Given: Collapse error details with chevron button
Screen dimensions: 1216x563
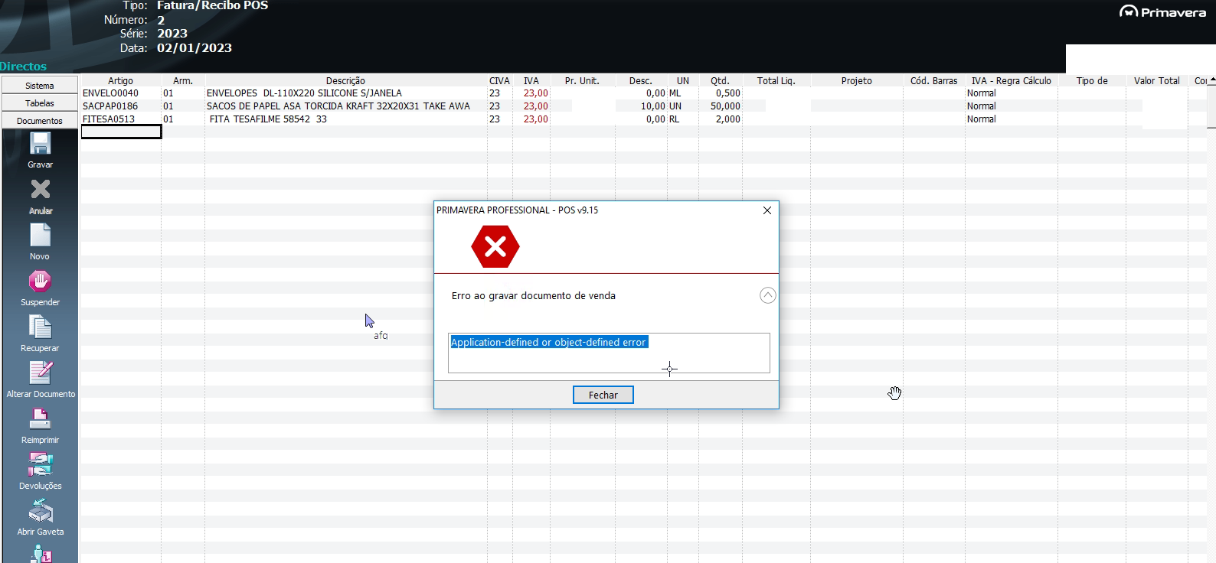Looking at the screenshot, I should 767,295.
